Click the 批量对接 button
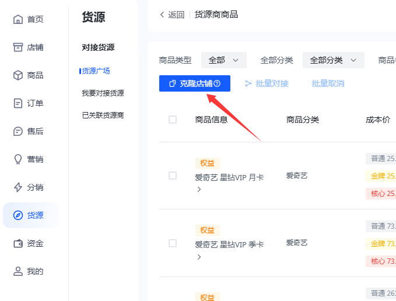Screen dimensions: 396x301 click(267, 83)
